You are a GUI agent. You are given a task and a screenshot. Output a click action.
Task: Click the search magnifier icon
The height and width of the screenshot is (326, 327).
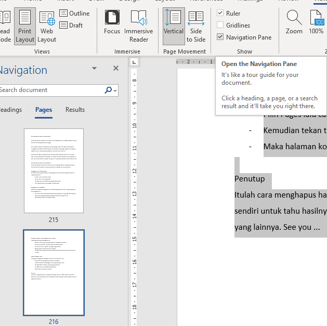(108, 90)
